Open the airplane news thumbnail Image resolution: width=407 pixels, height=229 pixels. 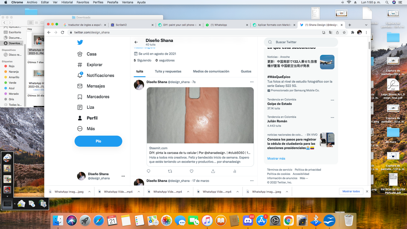(x=327, y=62)
